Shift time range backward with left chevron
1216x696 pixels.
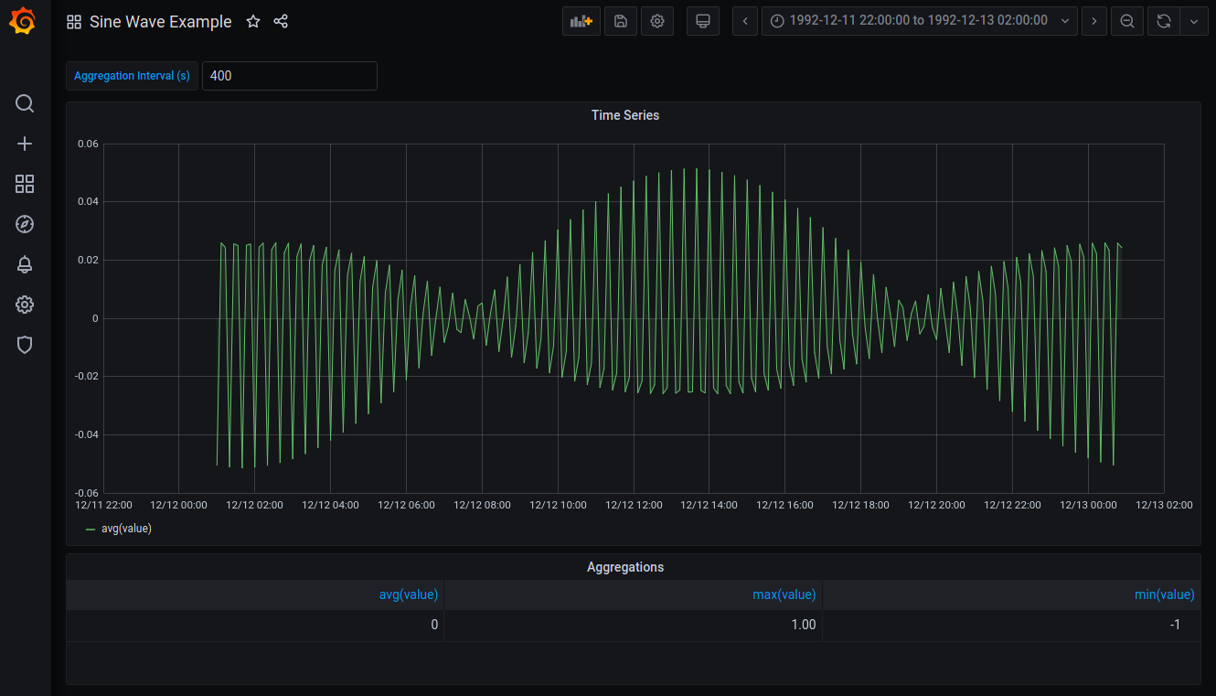(745, 21)
